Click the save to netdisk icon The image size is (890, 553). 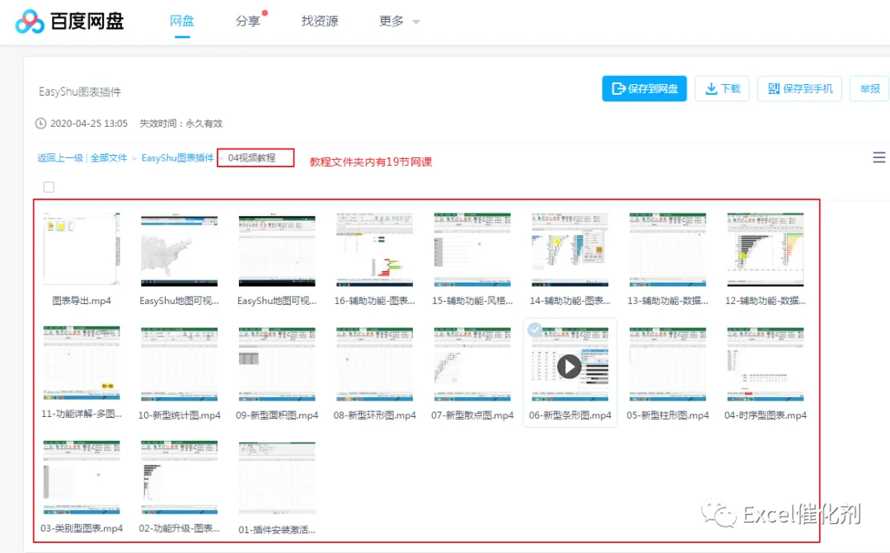(618, 89)
